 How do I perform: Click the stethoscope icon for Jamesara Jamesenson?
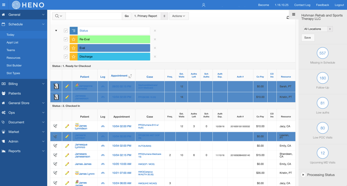tap(55, 155)
